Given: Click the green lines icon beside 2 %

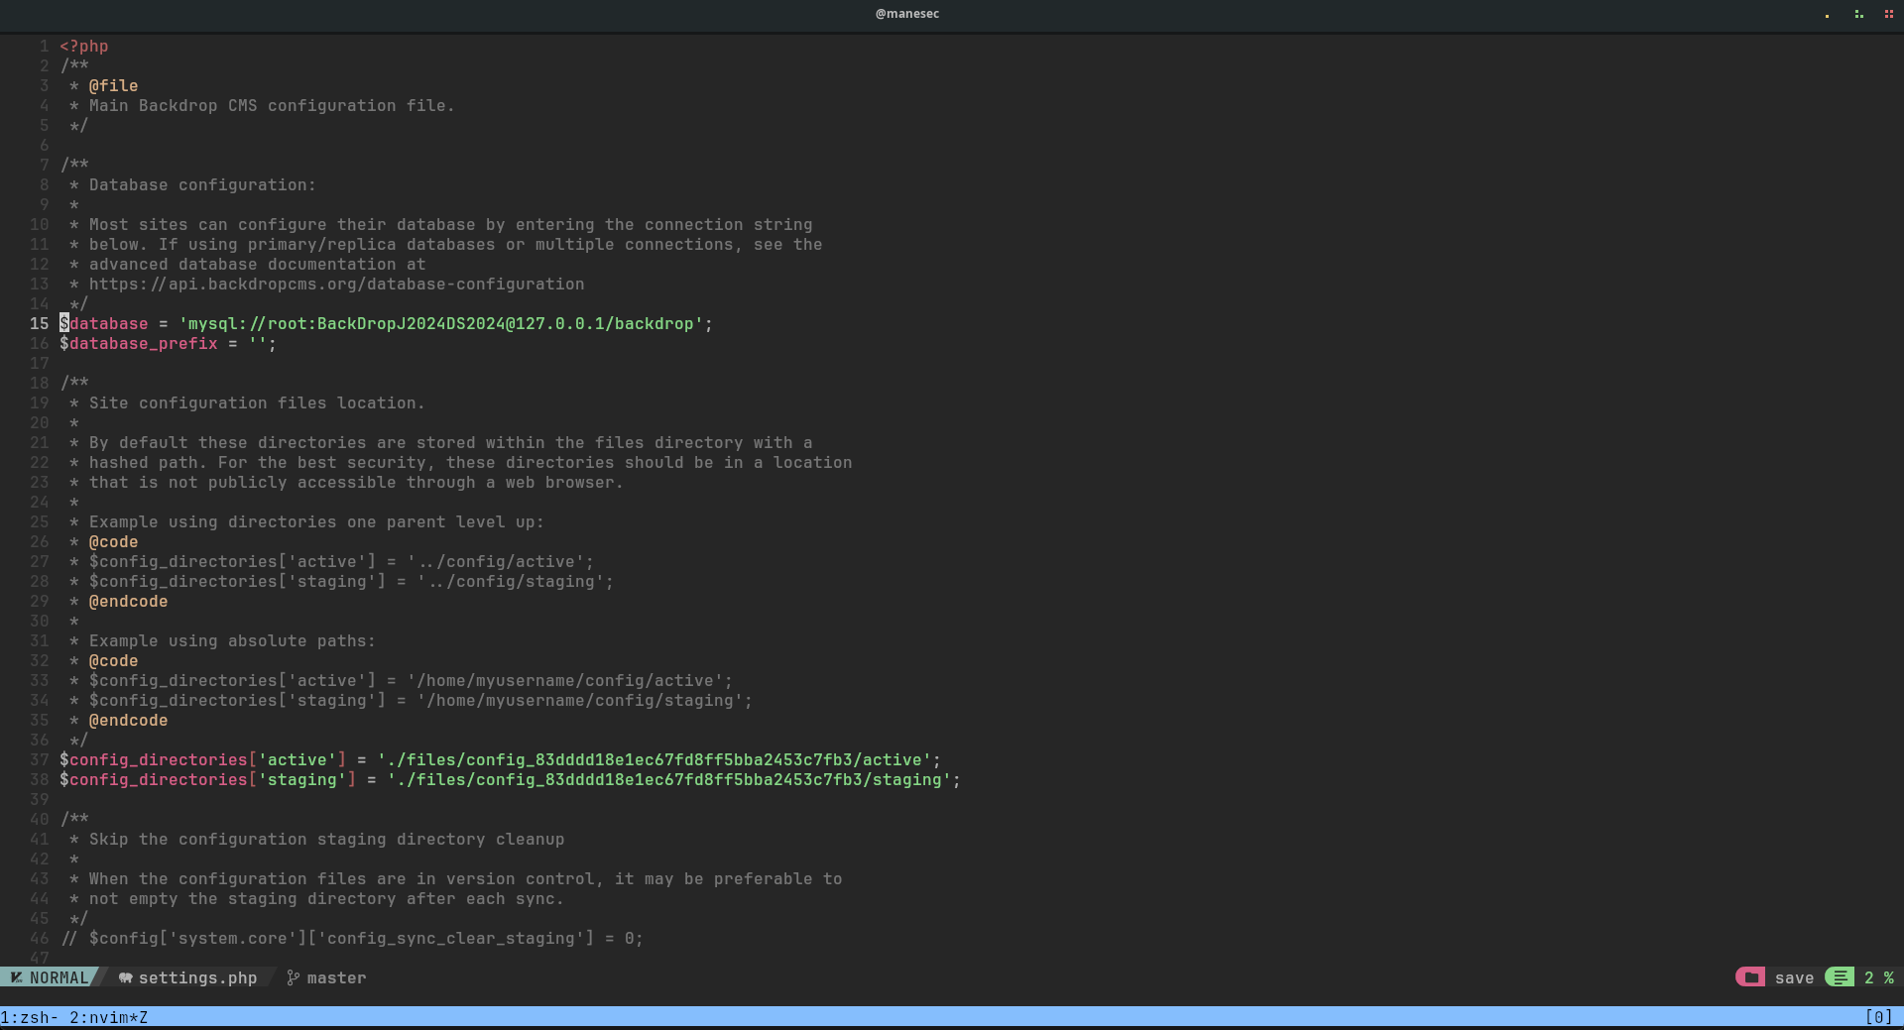Looking at the screenshot, I should tap(1841, 977).
